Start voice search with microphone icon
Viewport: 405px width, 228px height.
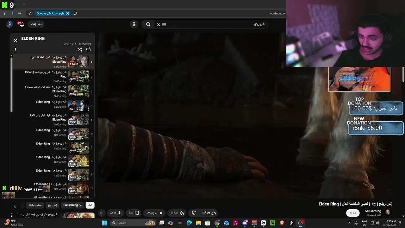[134, 24]
